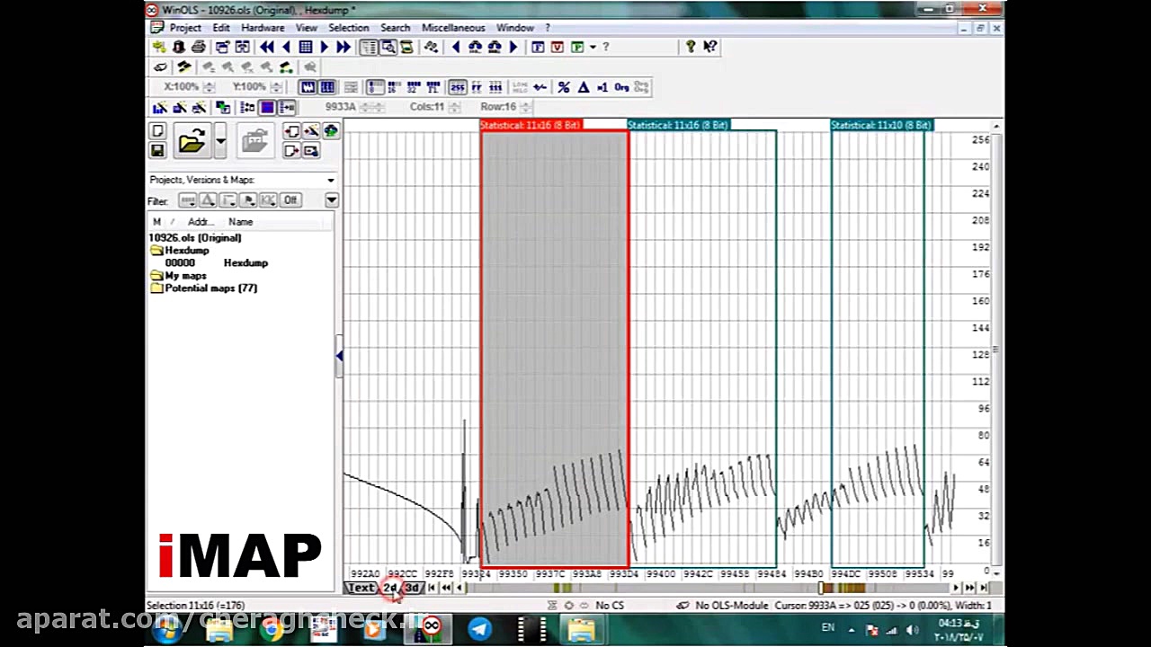This screenshot has width=1151, height=647.
Task: Select the Hexdump folder tree item
Action: click(186, 251)
